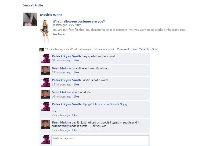Like the 'ok you win' comment
Screen dimensions: 198x146
(75, 130)
